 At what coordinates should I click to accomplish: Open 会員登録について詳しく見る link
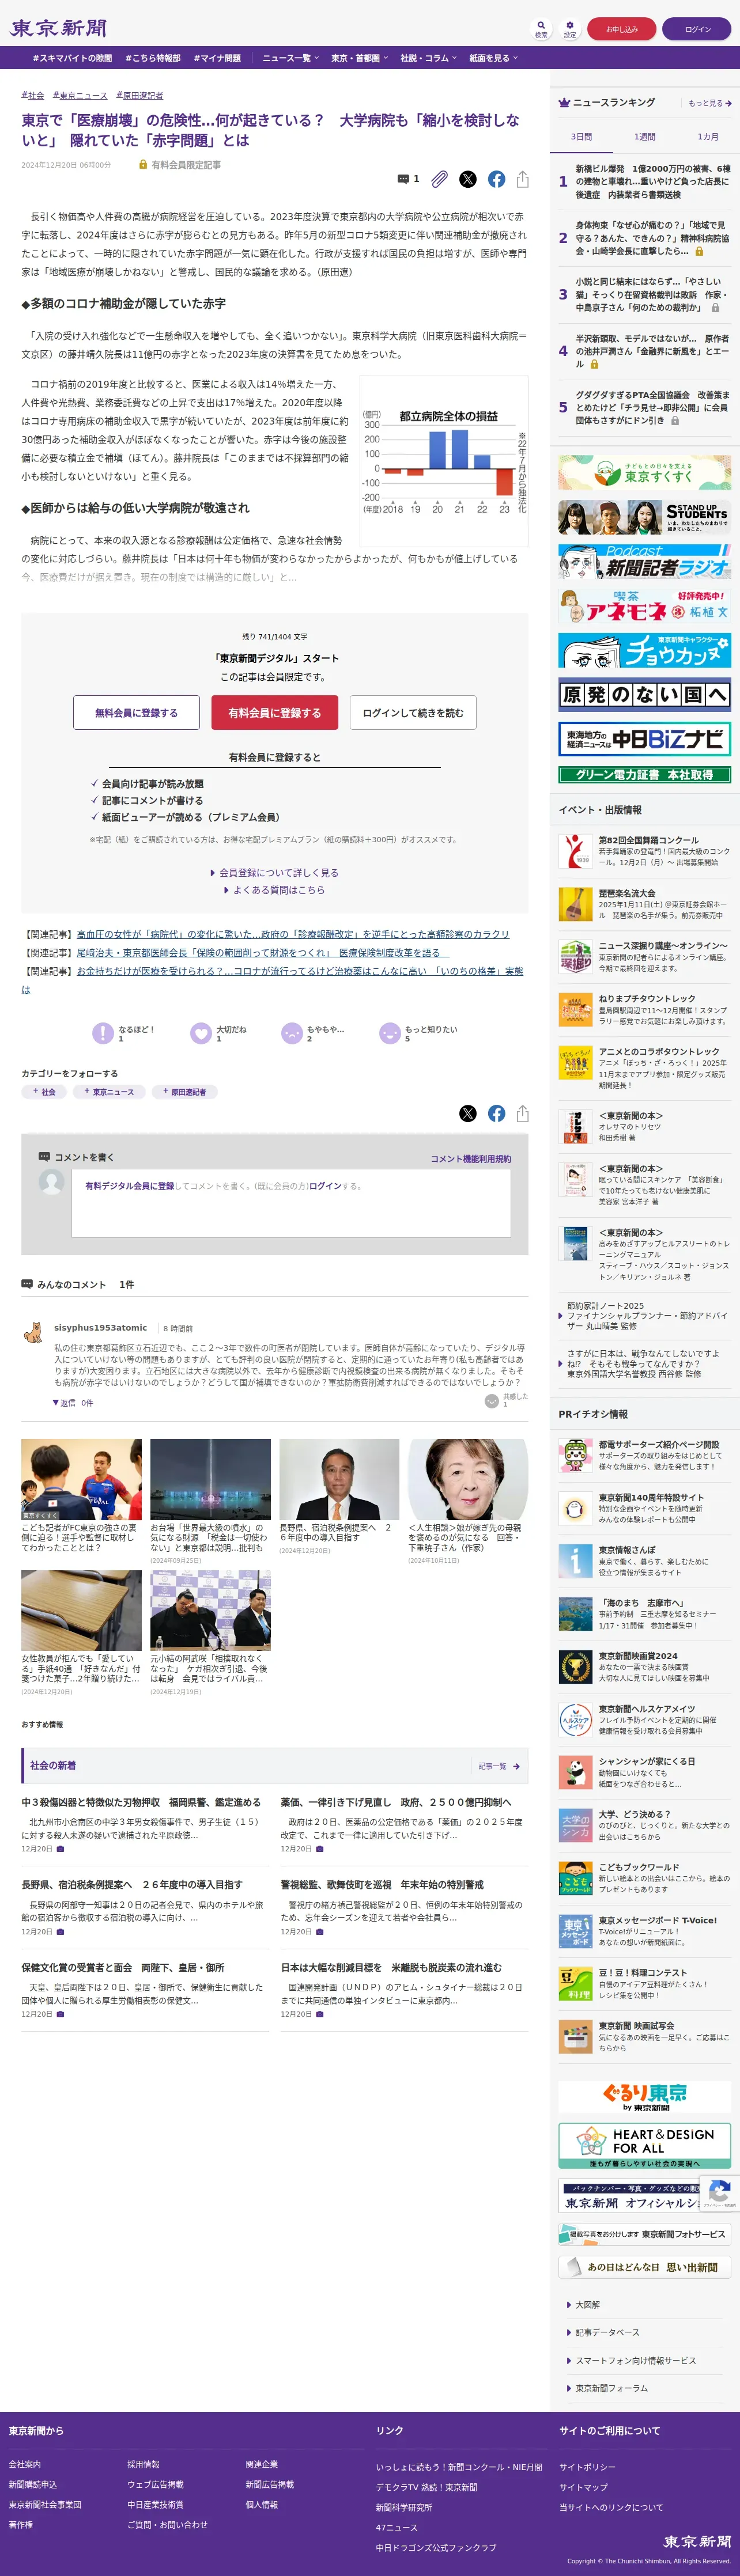(x=275, y=872)
